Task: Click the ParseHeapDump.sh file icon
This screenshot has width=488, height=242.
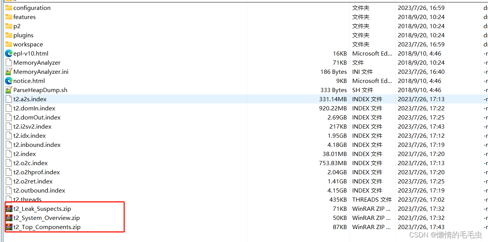Action: click(8, 90)
